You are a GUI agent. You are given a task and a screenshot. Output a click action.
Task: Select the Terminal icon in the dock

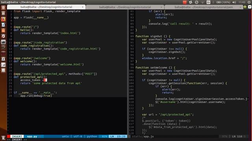[4, 42]
